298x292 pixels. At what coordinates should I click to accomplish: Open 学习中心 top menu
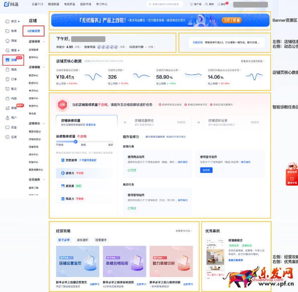(102, 4)
